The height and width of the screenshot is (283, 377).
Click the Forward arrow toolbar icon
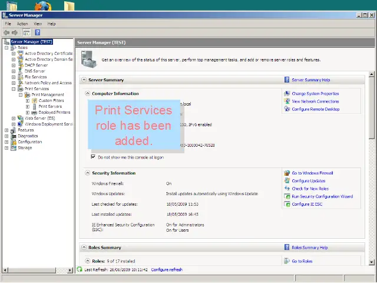[15, 32]
